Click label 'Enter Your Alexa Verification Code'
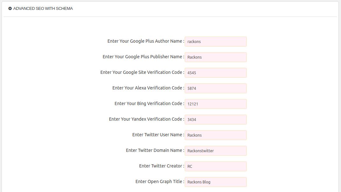The height and width of the screenshot is (192, 341). coord(148,88)
